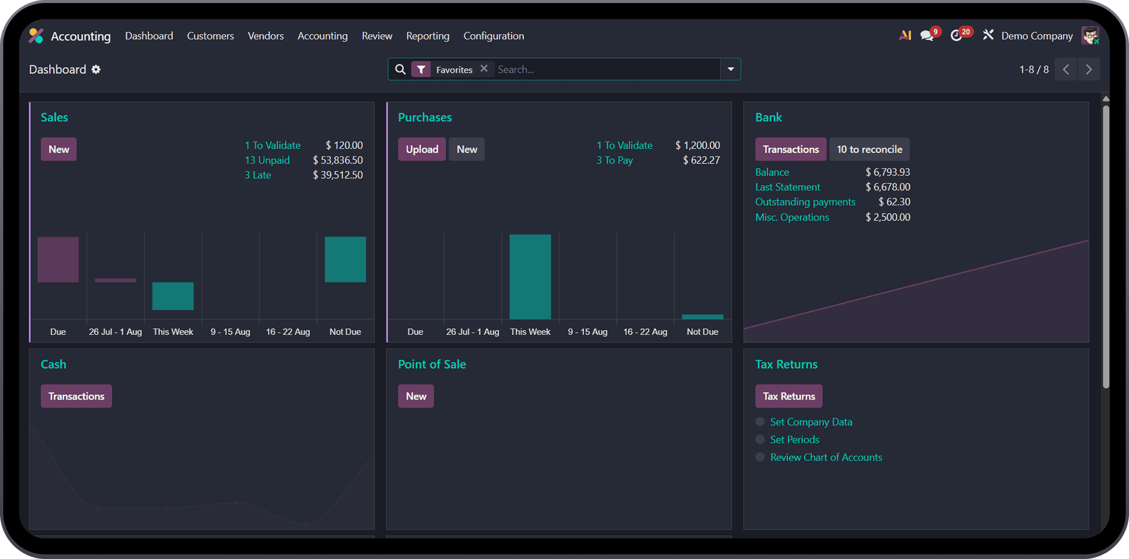
Task: Click the filter funnel icon in the search bar
Action: [421, 69]
